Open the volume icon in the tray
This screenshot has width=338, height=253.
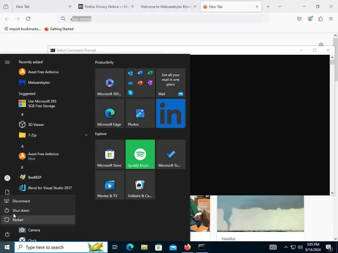pos(300,247)
